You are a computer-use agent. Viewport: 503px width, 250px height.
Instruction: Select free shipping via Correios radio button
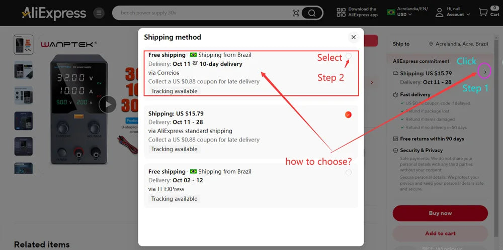(349, 56)
